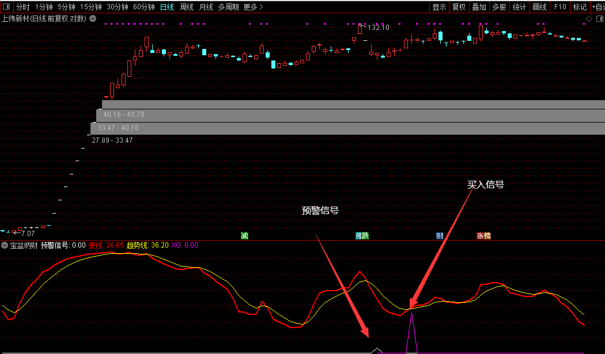This screenshot has height=354, width=605.
Task: Click the 复权 adjustment button
Action: [x=459, y=7]
